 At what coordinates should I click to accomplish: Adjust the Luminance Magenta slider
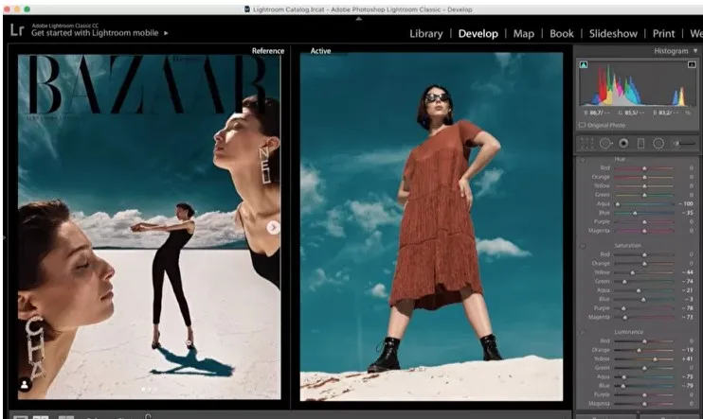644,403
